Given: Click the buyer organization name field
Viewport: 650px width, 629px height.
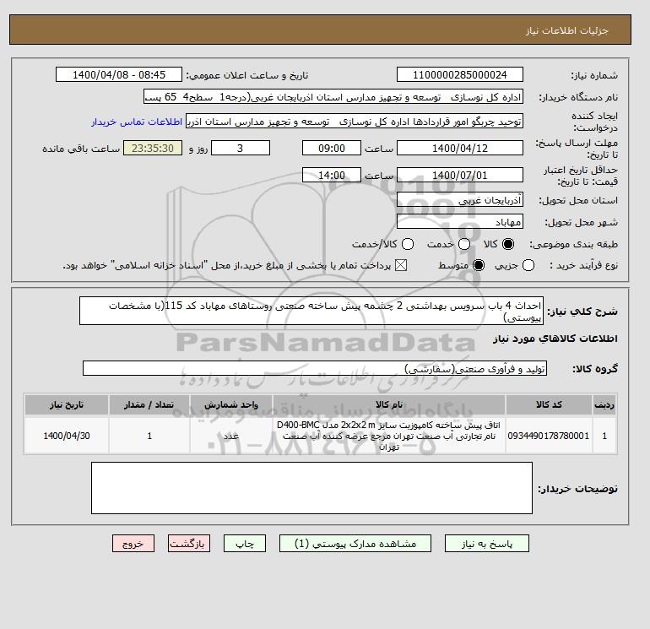Looking at the screenshot, I should [333, 97].
